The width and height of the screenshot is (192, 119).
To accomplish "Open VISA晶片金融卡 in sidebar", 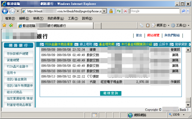I will (19, 67).
